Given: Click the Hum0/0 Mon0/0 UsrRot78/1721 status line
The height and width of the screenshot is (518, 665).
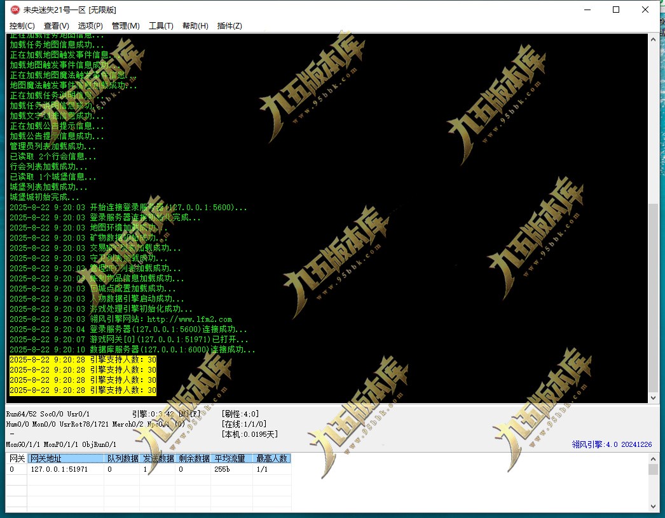Looking at the screenshot, I should 95,424.
